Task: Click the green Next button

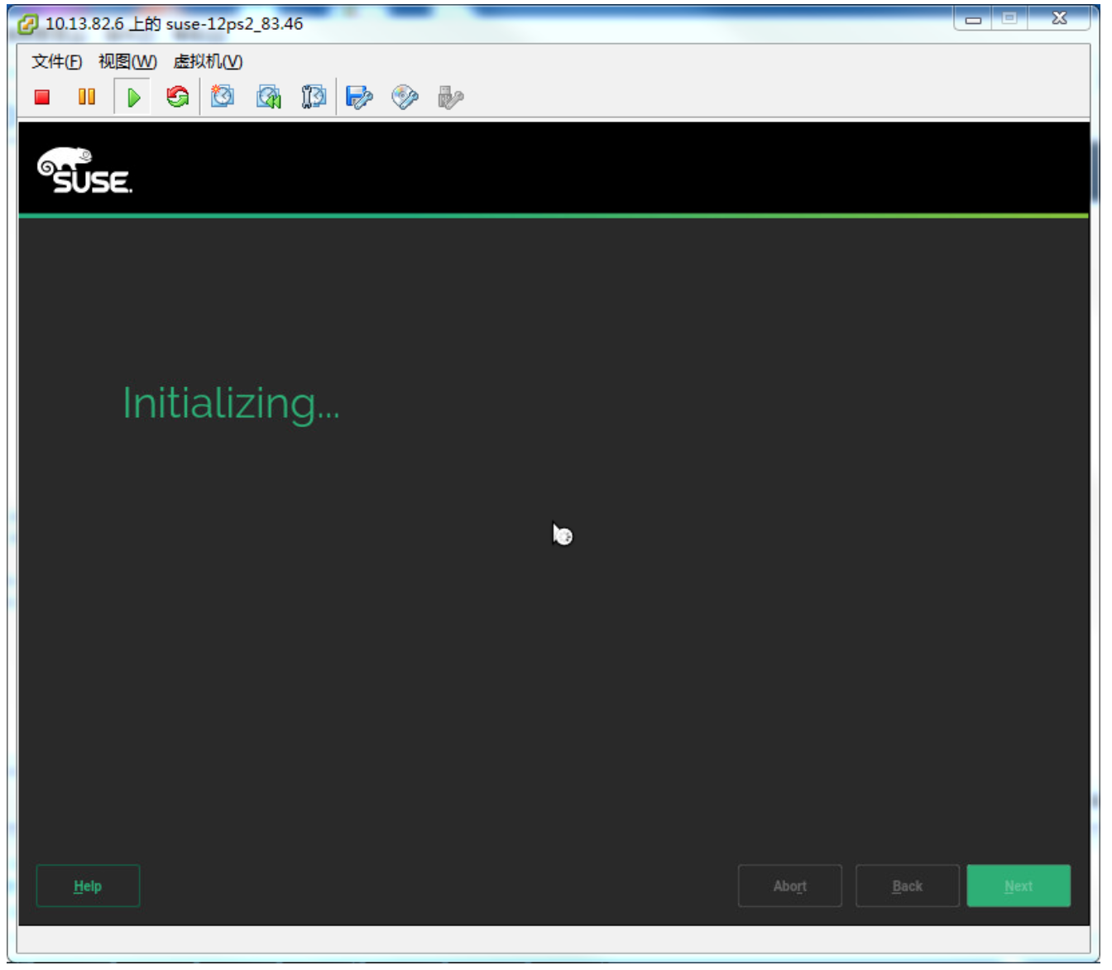Action: tap(1018, 886)
